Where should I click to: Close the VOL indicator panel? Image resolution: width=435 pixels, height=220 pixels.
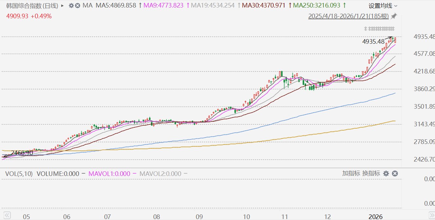(395, 174)
